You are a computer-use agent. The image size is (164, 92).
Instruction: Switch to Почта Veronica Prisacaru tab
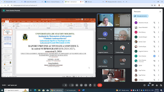coord(54,2)
